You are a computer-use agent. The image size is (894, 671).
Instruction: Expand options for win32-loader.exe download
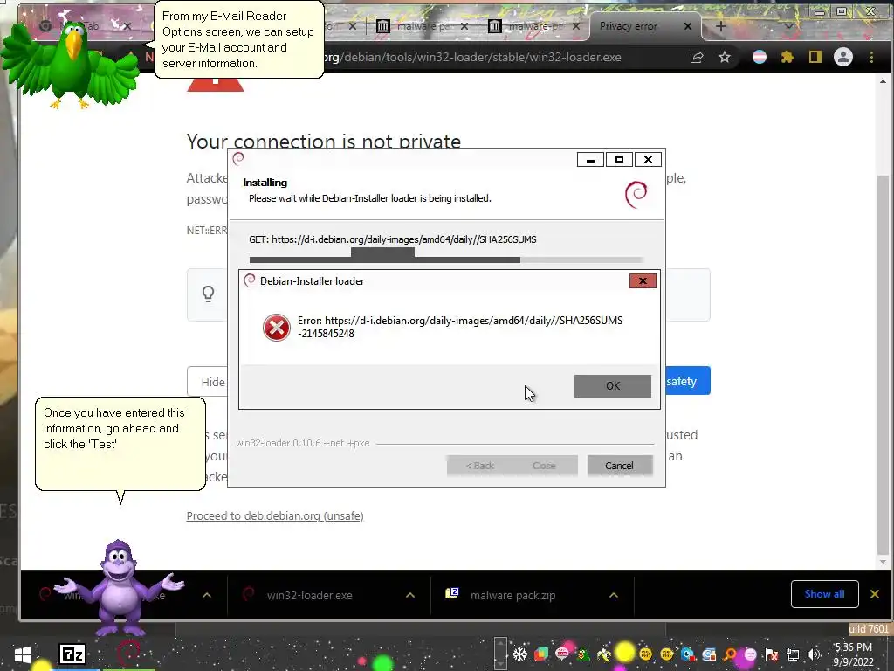410,595
